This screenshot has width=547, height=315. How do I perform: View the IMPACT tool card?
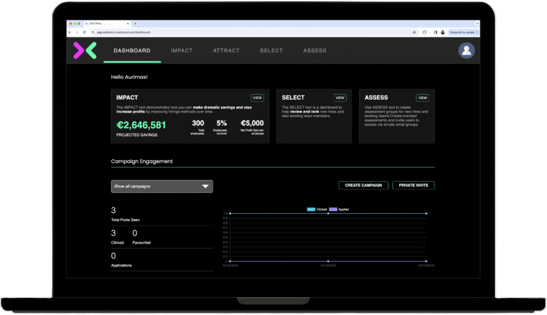click(257, 98)
